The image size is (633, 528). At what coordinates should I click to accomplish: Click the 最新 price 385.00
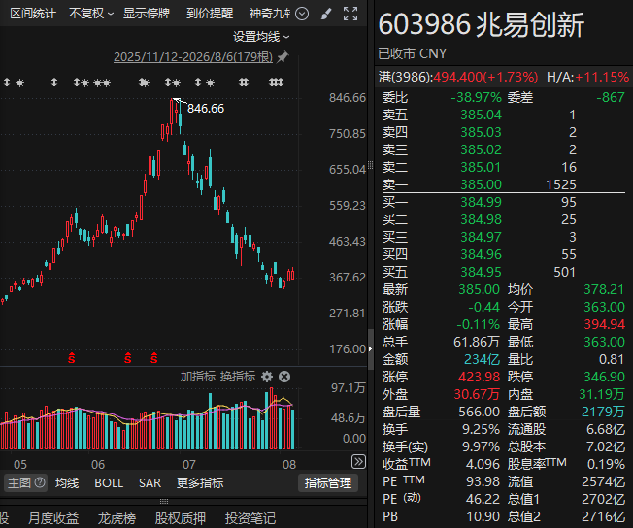tap(479, 289)
